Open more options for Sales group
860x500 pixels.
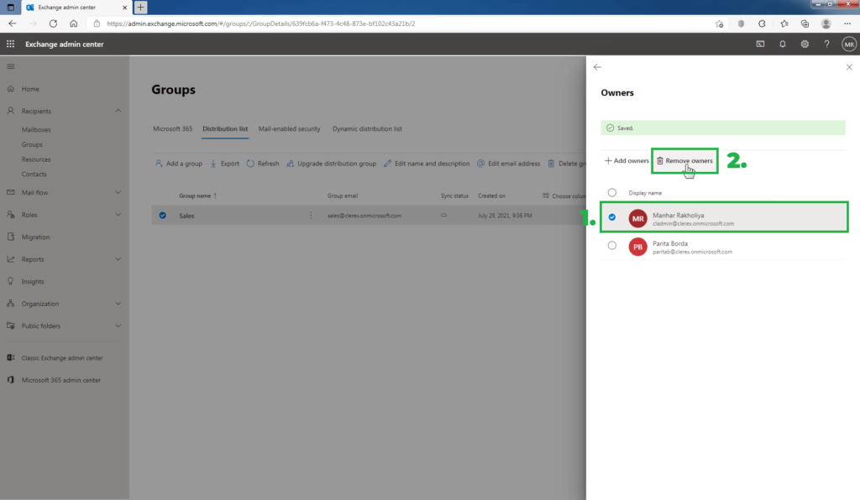click(x=311, y=216)
